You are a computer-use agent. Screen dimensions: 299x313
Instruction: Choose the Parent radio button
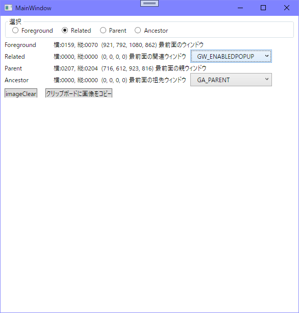(x=113, y=31)
